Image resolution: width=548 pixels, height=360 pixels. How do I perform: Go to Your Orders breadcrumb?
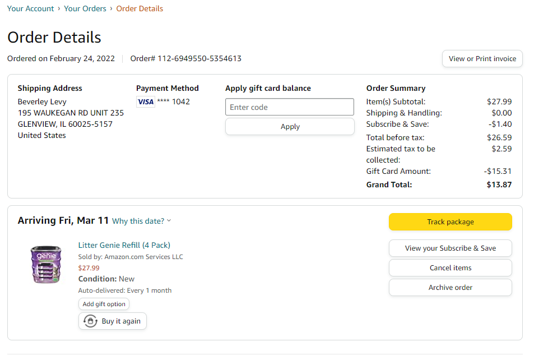click(x=85, y=8)
